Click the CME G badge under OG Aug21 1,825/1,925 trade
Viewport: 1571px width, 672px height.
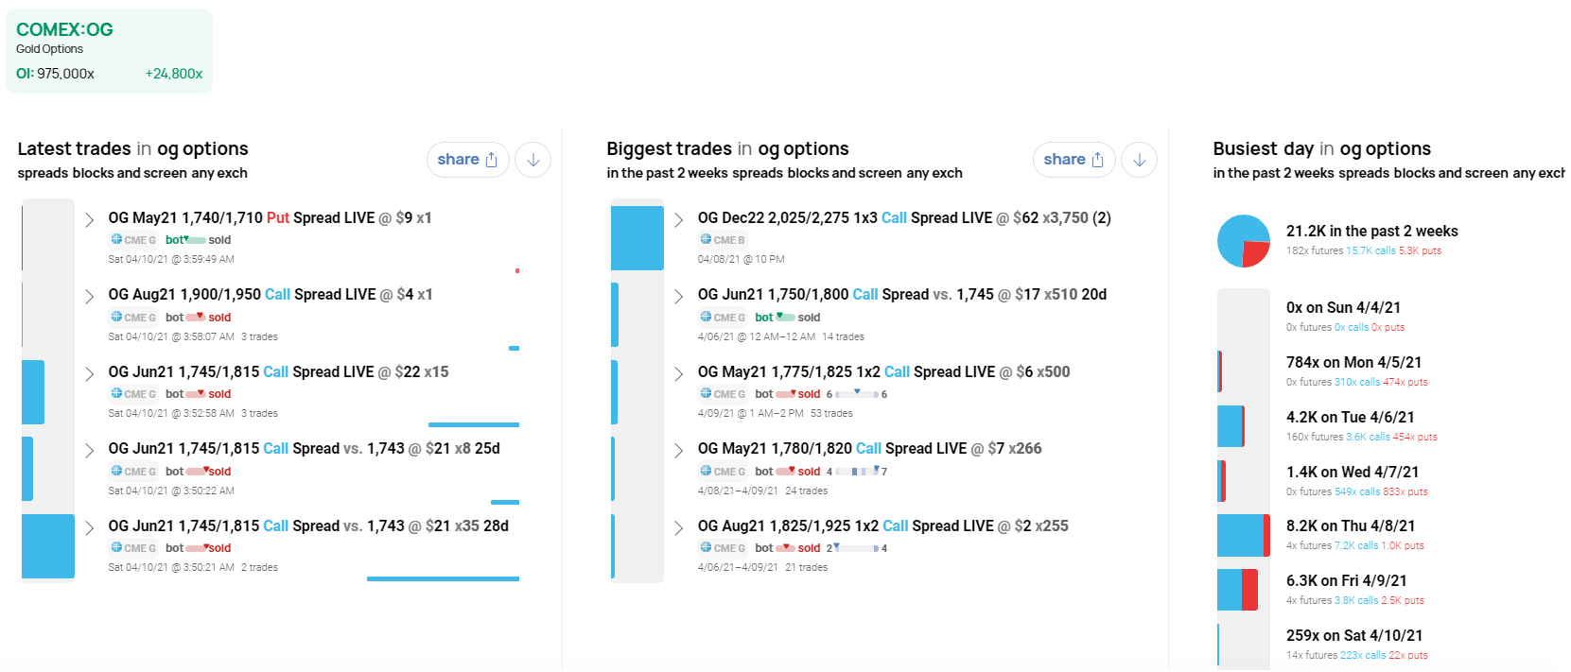point(723,548)
